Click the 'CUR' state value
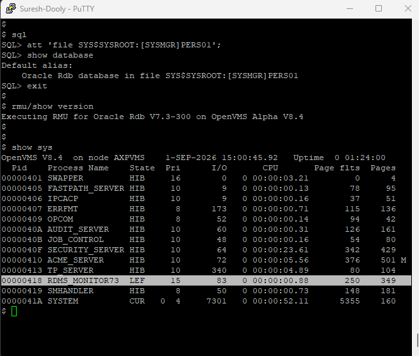The width and height of the screenshot is (419, 356). click(137, 301)
